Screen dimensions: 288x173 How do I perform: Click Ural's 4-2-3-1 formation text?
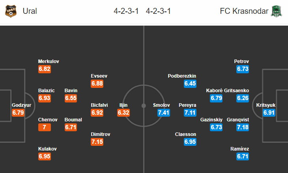[126, 11]
